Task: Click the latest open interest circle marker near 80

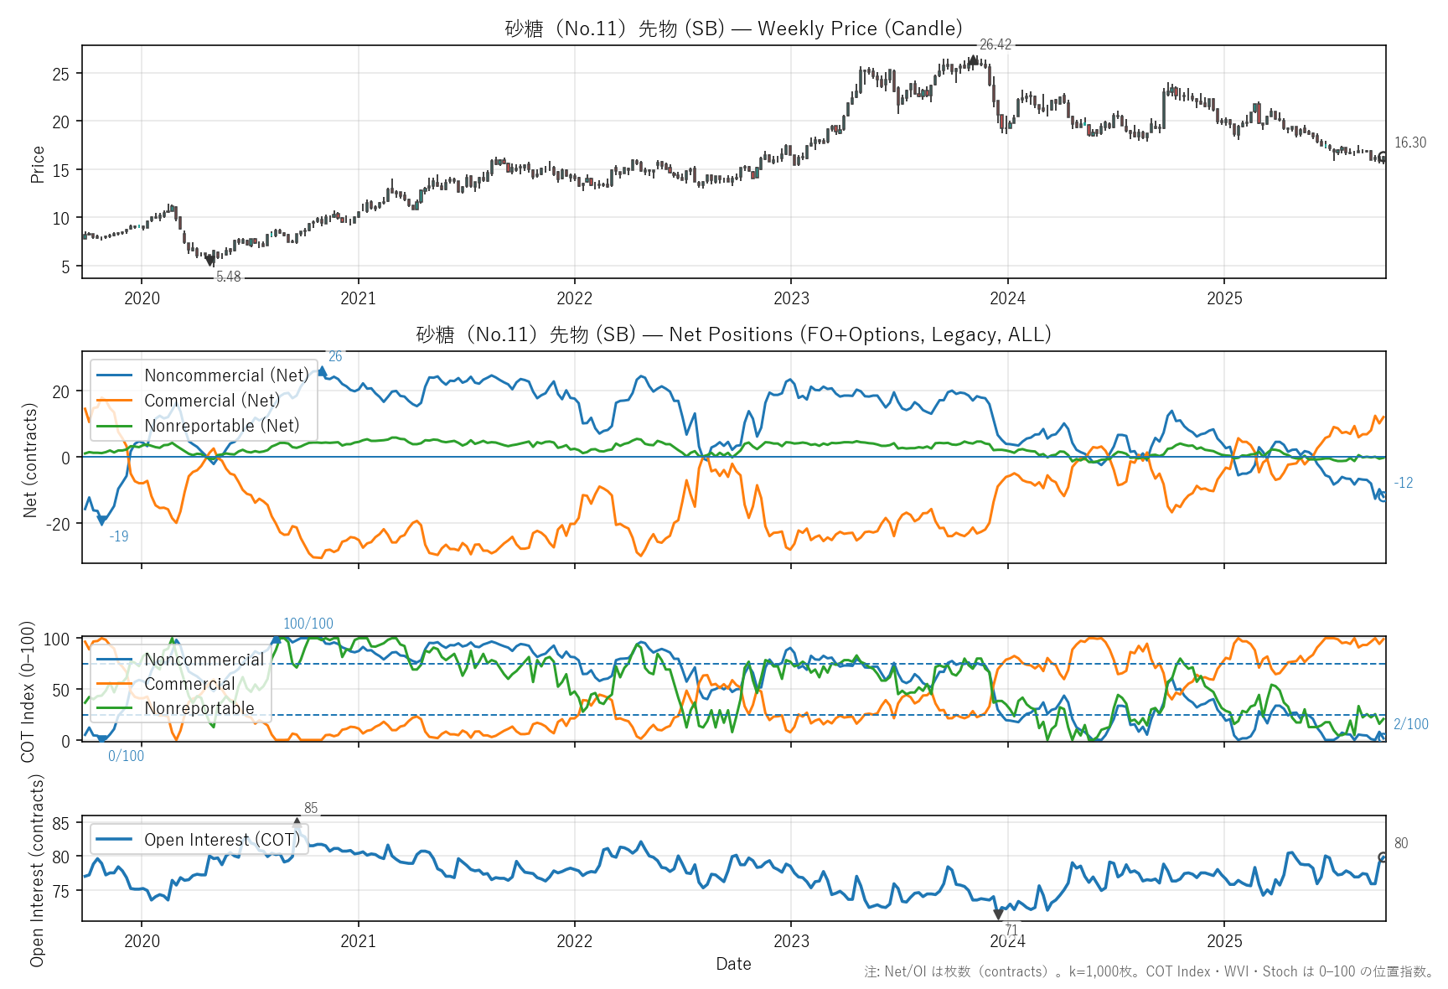Action: 1383,857
